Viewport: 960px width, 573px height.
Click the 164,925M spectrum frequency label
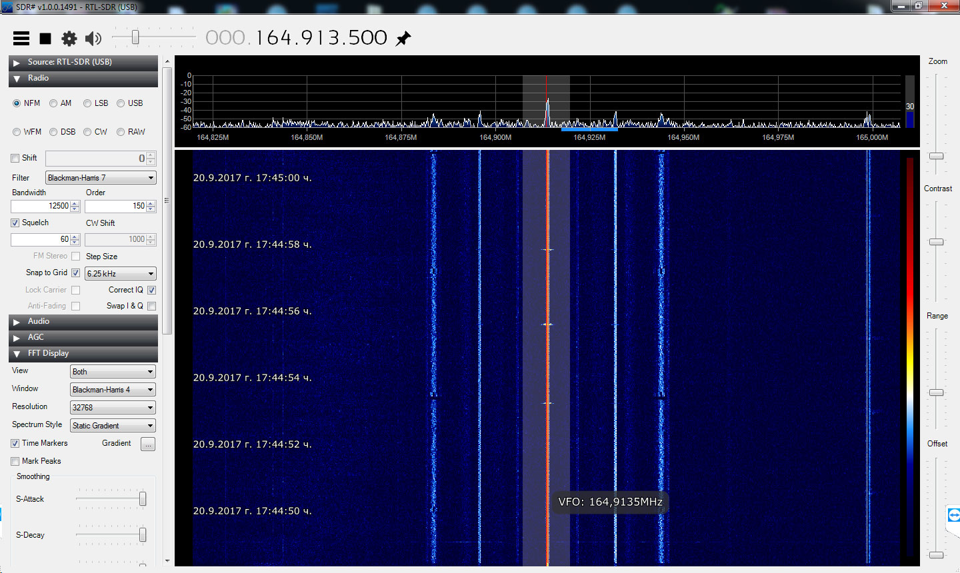coord(589,137)
